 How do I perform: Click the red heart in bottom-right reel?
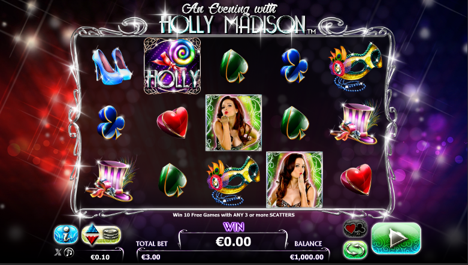356,179
